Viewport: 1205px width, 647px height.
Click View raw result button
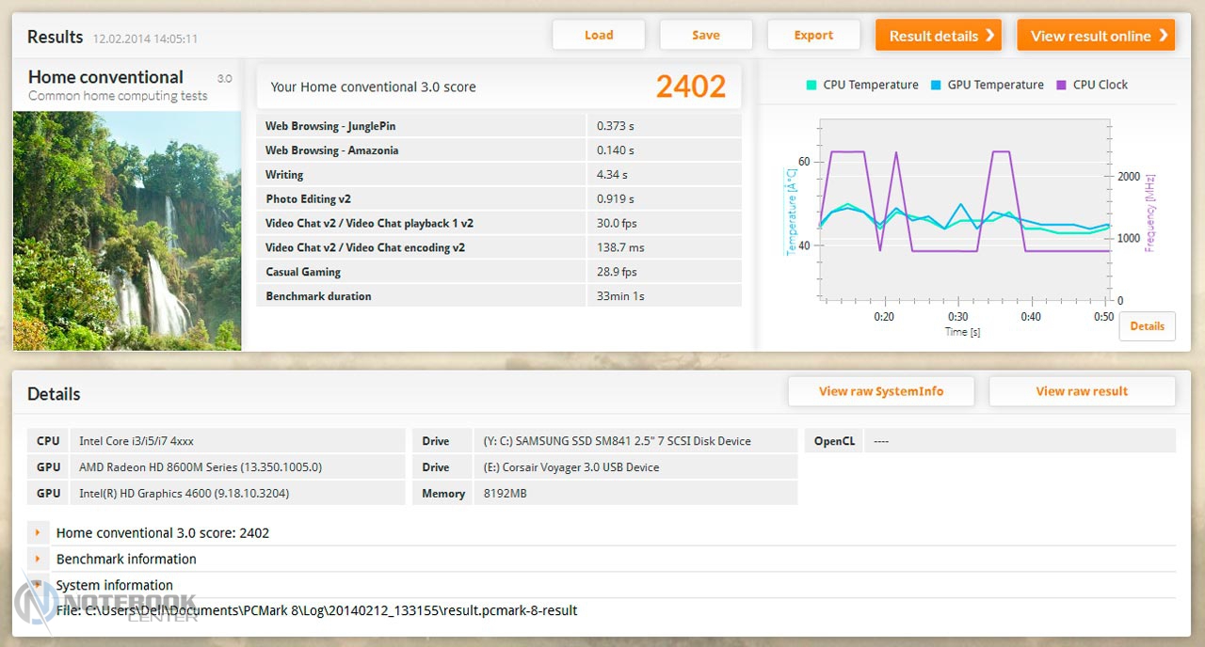click(x=1082, y=391)
